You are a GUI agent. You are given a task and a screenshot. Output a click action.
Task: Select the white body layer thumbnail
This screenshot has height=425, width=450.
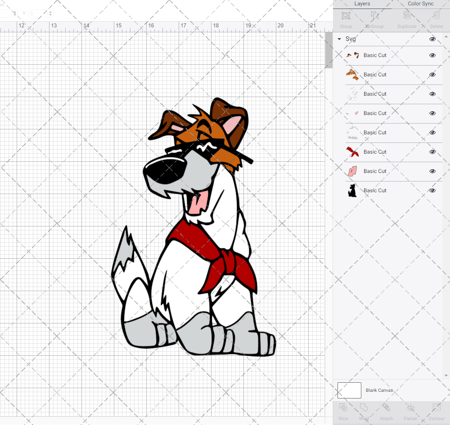[x=352, y=94]
